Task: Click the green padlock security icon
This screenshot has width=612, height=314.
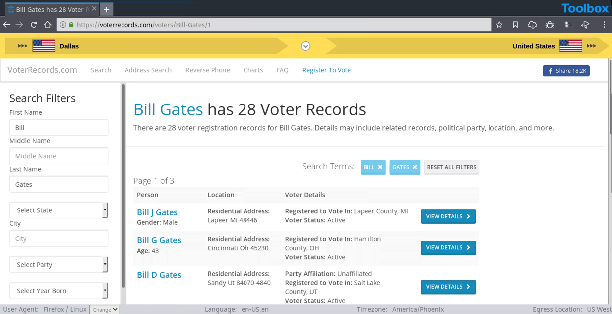Action: (71, 25)
